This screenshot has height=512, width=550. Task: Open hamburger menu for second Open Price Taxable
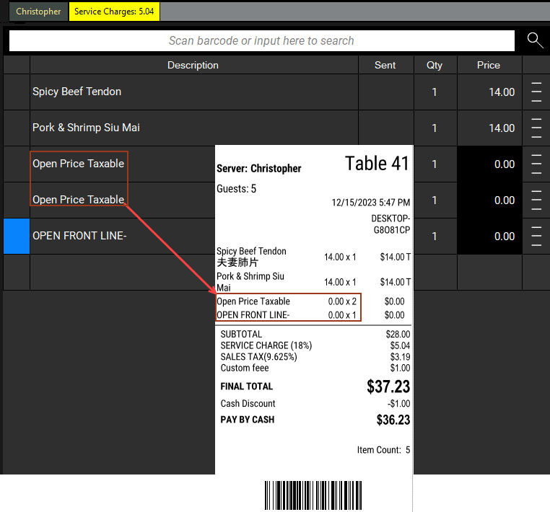pos(536,200)
